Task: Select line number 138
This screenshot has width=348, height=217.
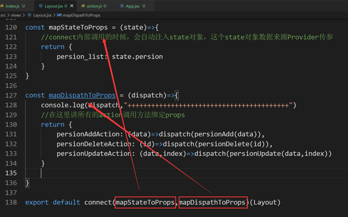Action: 11,202
